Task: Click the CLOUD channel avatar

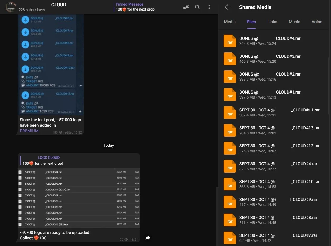Action: 11,7
